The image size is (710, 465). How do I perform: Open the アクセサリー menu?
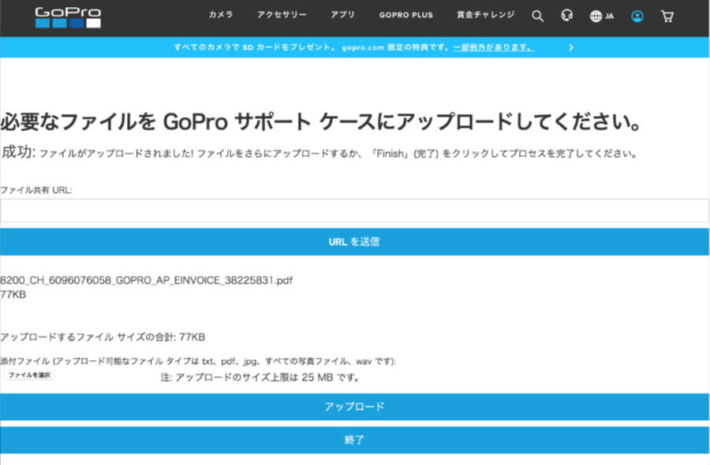pos(282,15)
